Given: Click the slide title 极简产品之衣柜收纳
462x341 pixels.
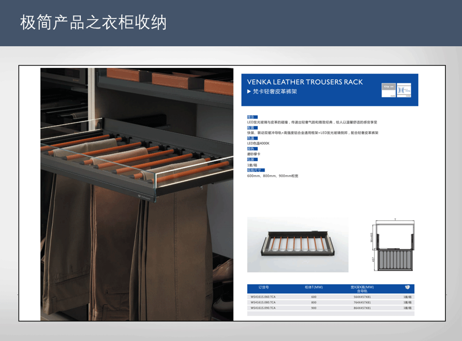Looking at the screenshot, I should click(x=93, y=23).
